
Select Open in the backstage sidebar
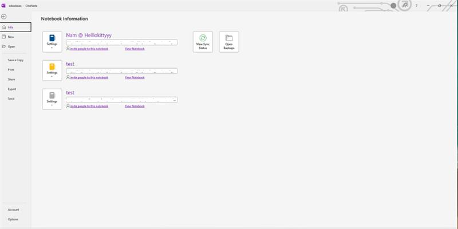(x=16, y=46)
